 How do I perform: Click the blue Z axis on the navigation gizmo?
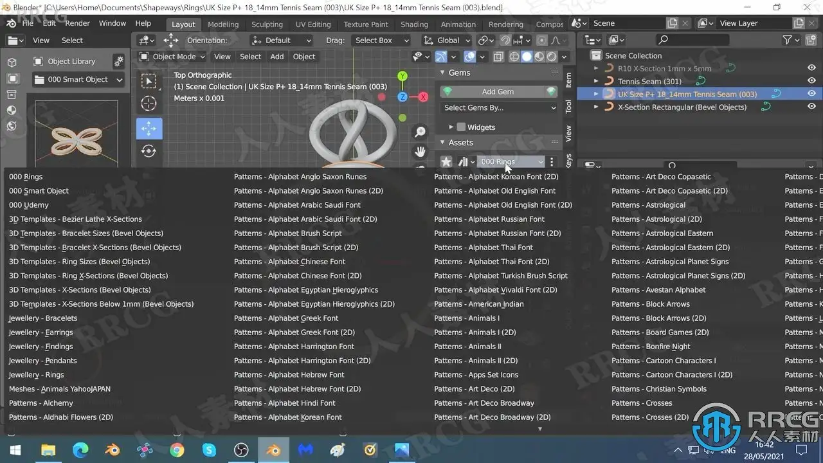coord(402,97)
